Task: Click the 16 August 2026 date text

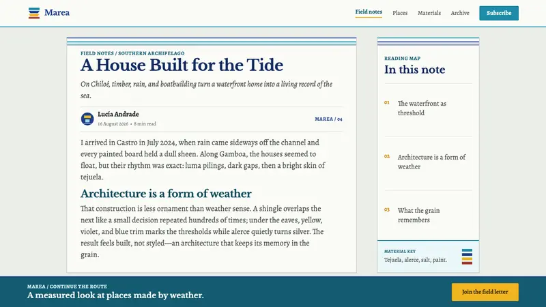Action: pyautogui.click(x=113, y=123)
